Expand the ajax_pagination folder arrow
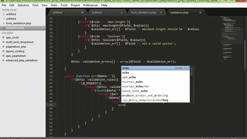247x139 pixels. coord(3,56)
